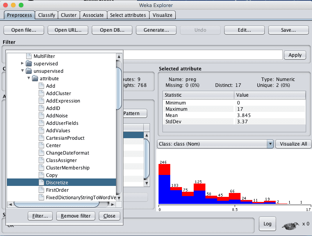Click the FirstOrder file icon
Image resolution: width=312 pixels, height=236 pixels.
tap(41, 190)
